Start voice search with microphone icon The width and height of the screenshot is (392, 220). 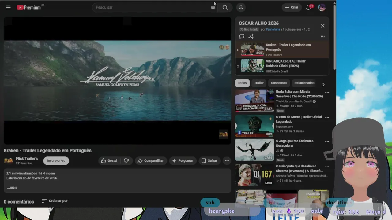click(x=241, y=7)
